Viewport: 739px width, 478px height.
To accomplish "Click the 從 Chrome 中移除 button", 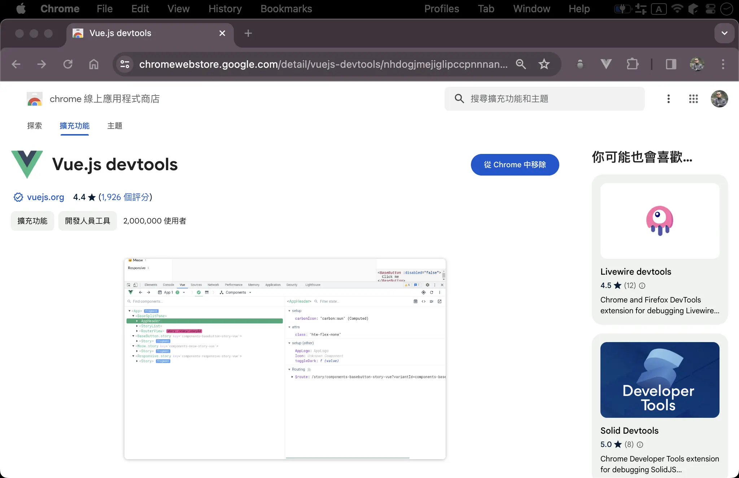I will coord(515,164).
